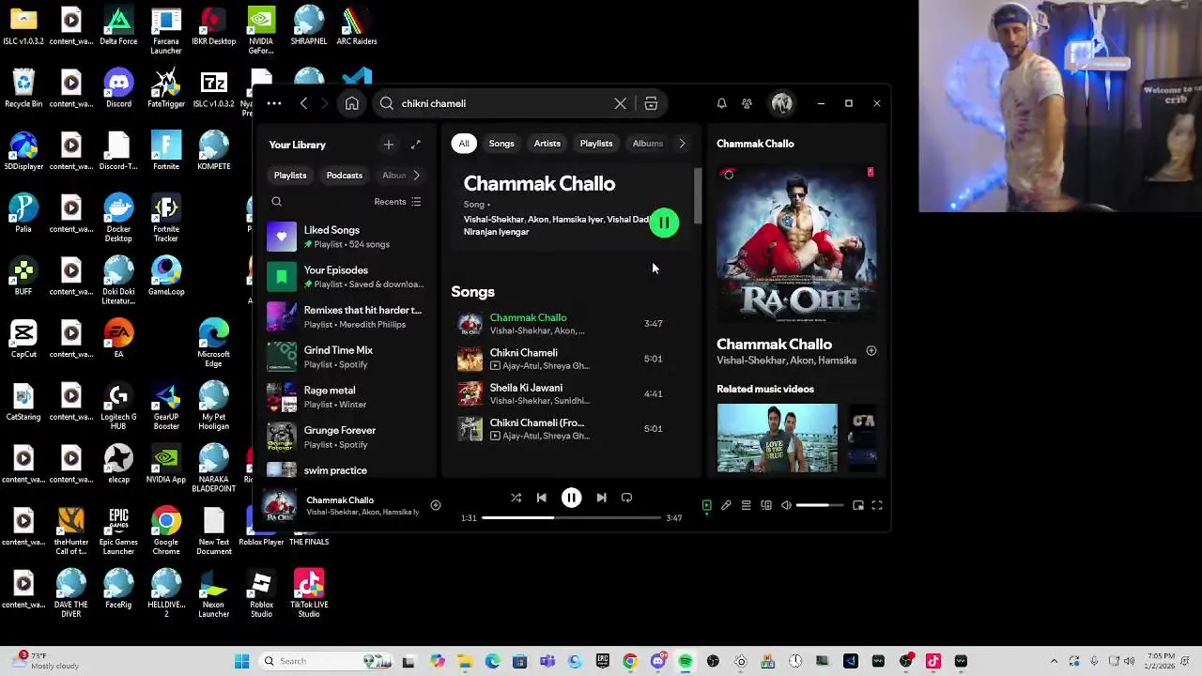Open Spotify from the taskbar

[x=686, y=661]
